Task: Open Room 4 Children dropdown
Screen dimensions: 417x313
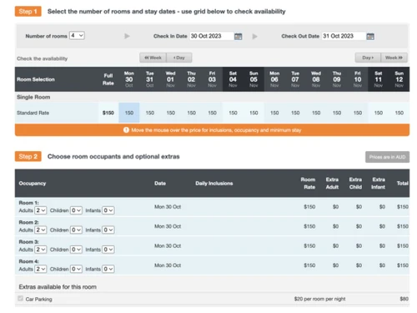Action: [x=76, y=269]
